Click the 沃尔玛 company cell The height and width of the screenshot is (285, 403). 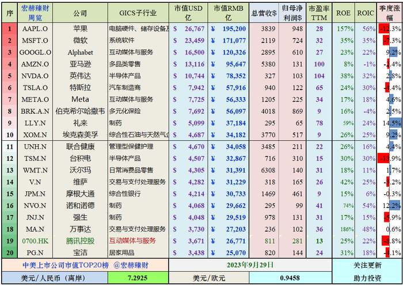pyautogui.click(x=80, y=170)
